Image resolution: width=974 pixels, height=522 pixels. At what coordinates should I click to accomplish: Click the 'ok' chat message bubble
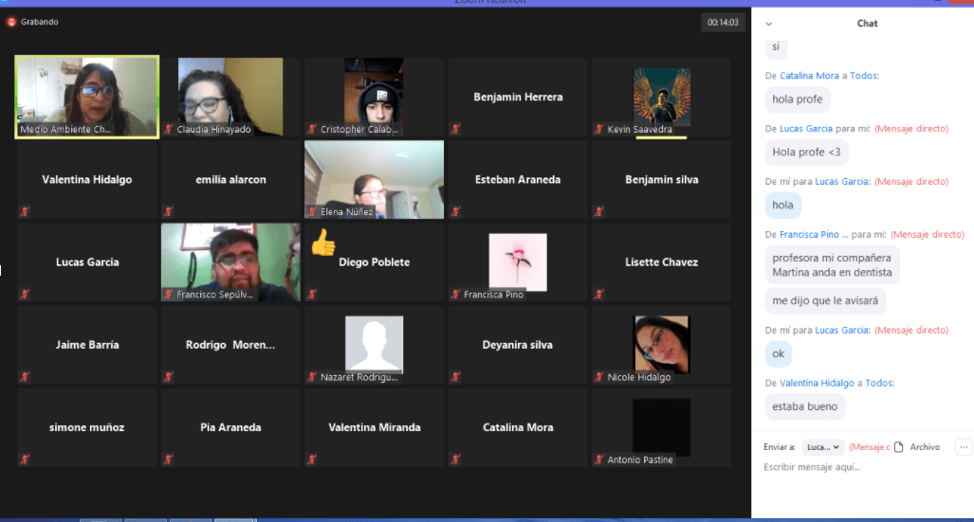pos(779,353)
